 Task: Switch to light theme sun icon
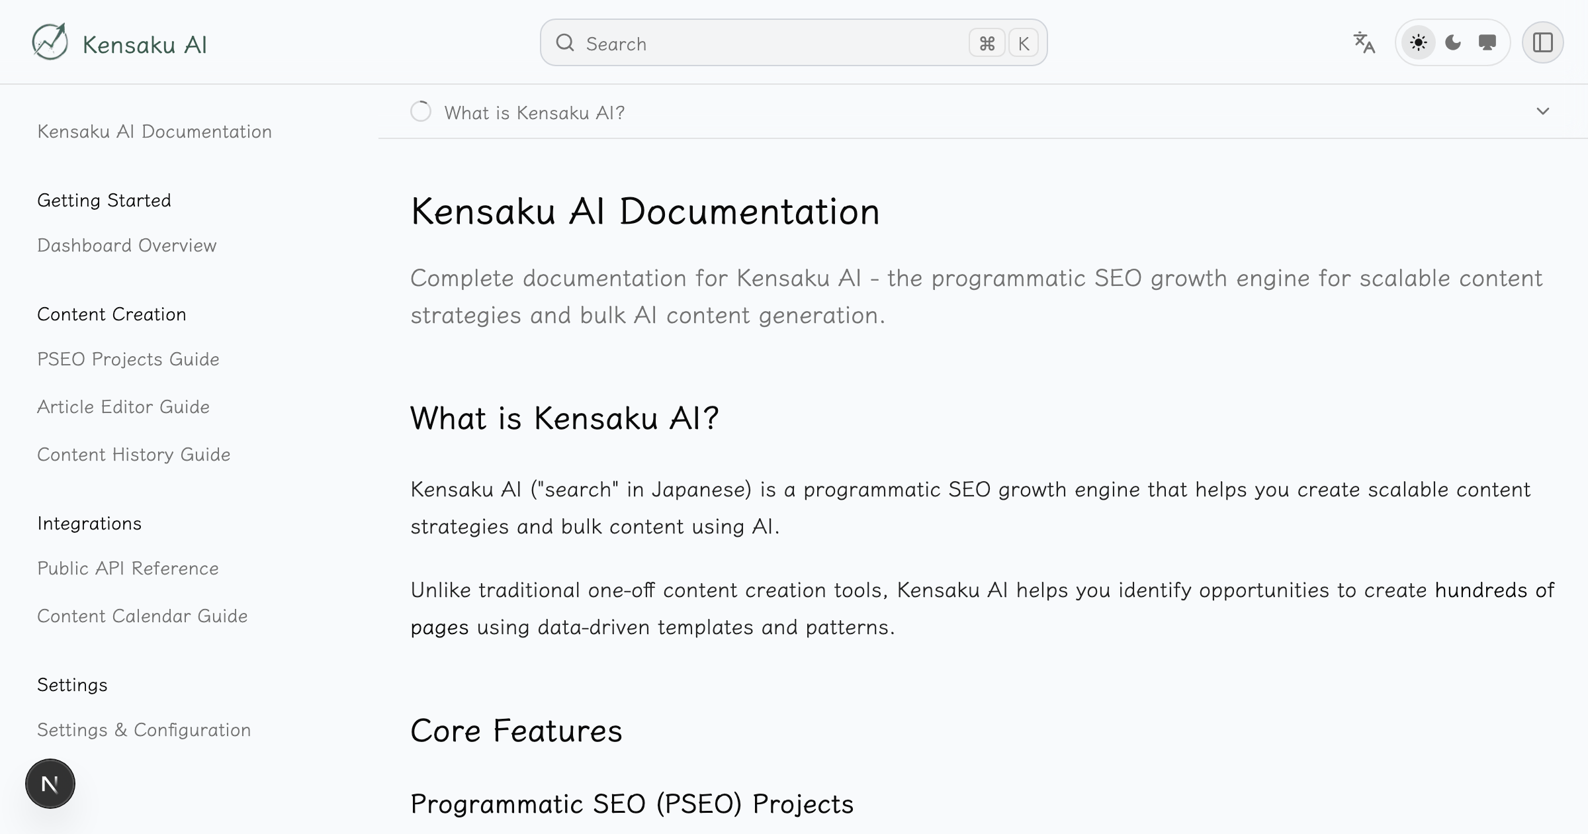click(x=1418, y=42)
